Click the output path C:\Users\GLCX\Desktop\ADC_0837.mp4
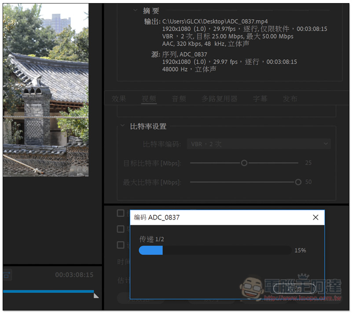 (215, 22)
